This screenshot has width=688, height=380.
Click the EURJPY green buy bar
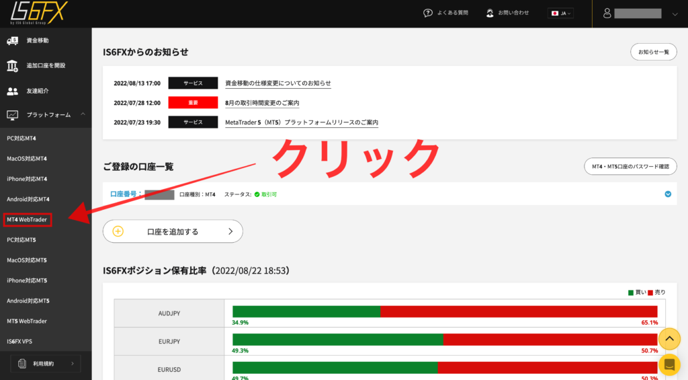point(337,340)
